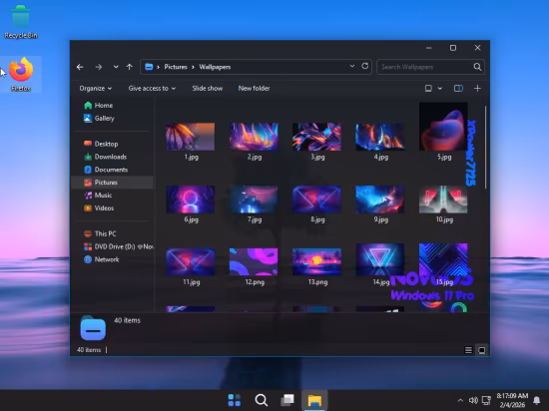This screenshot has width=549, height=411.
Task: Switch to details view in status bar
Action: point(468,350)
